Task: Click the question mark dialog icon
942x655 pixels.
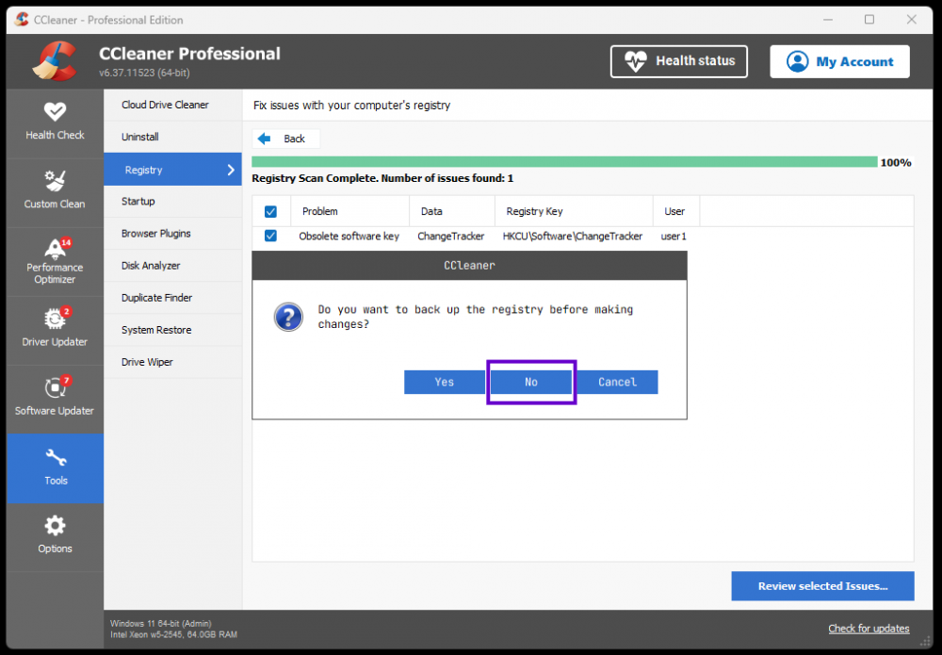Action: (x=288, y=317)
